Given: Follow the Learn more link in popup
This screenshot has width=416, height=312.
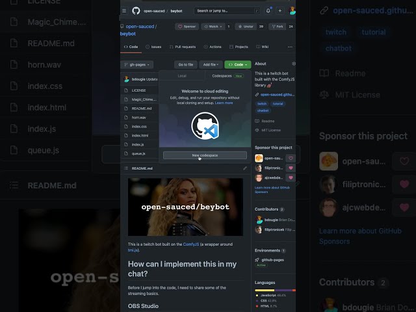Looking at the screenshot, I should pyautogui.click(x=224, y=103).
